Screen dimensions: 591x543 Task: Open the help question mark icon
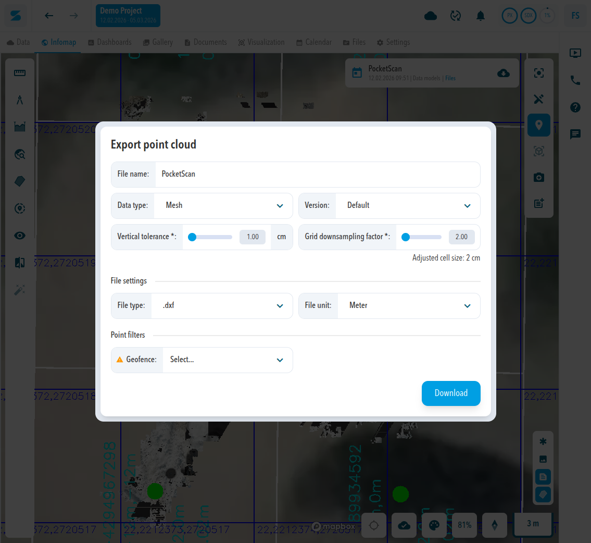point(575,107)
